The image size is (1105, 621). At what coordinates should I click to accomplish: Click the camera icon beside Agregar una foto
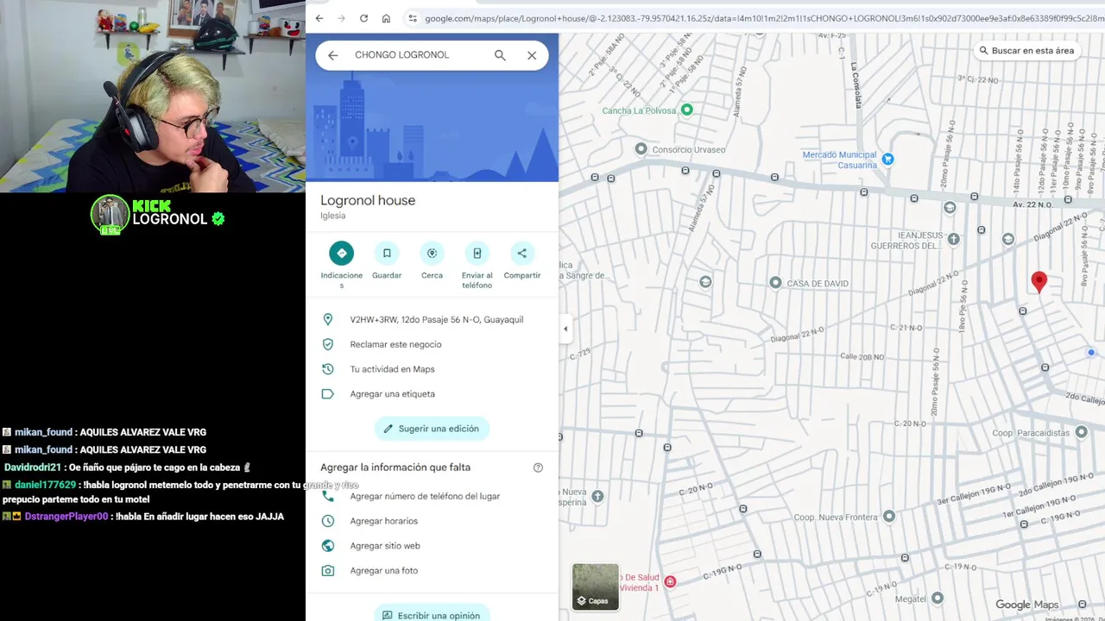coord(327,571)
